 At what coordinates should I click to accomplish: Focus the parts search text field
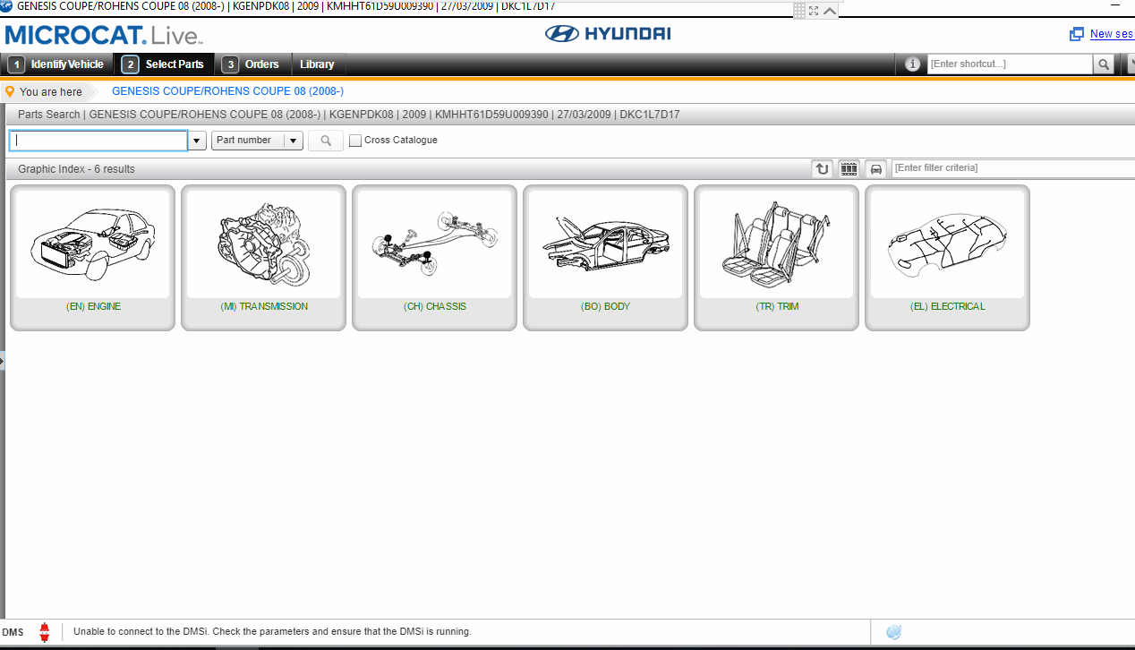pyautogui.click(x=98, y=141)
